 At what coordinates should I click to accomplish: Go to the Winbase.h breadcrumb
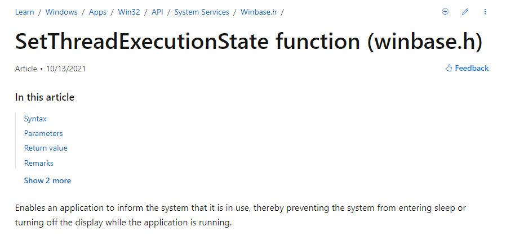tap(259, 12)
